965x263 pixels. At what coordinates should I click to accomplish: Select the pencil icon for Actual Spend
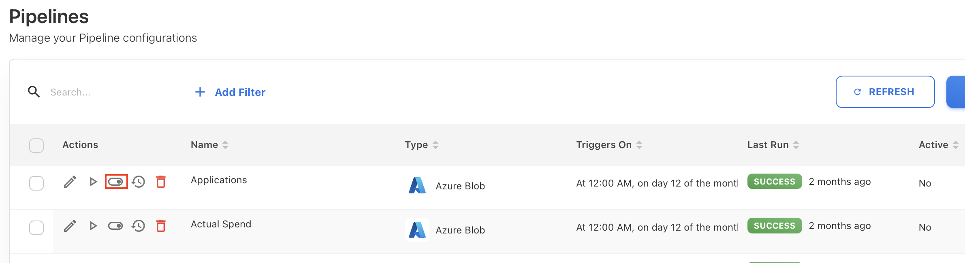coord(70,226)
